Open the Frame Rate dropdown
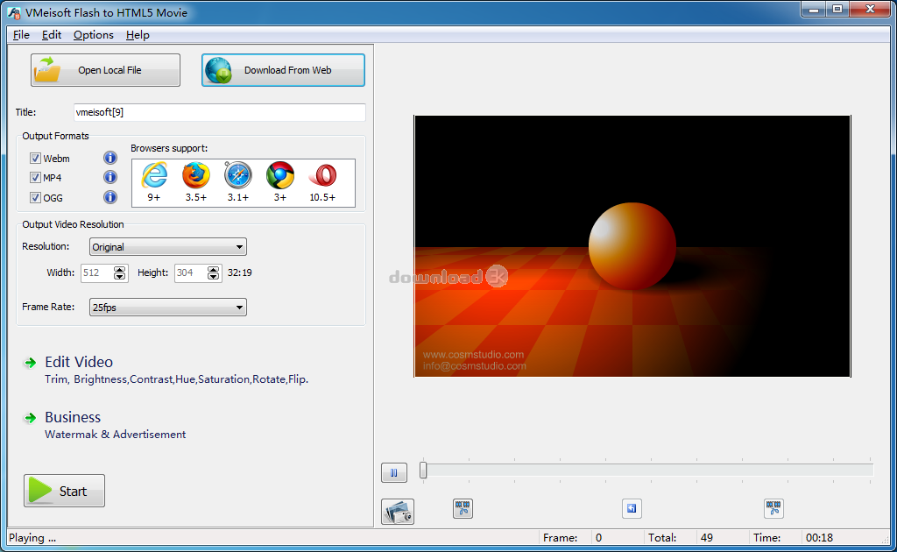The image size is (897, 552). tap(167, 308)
